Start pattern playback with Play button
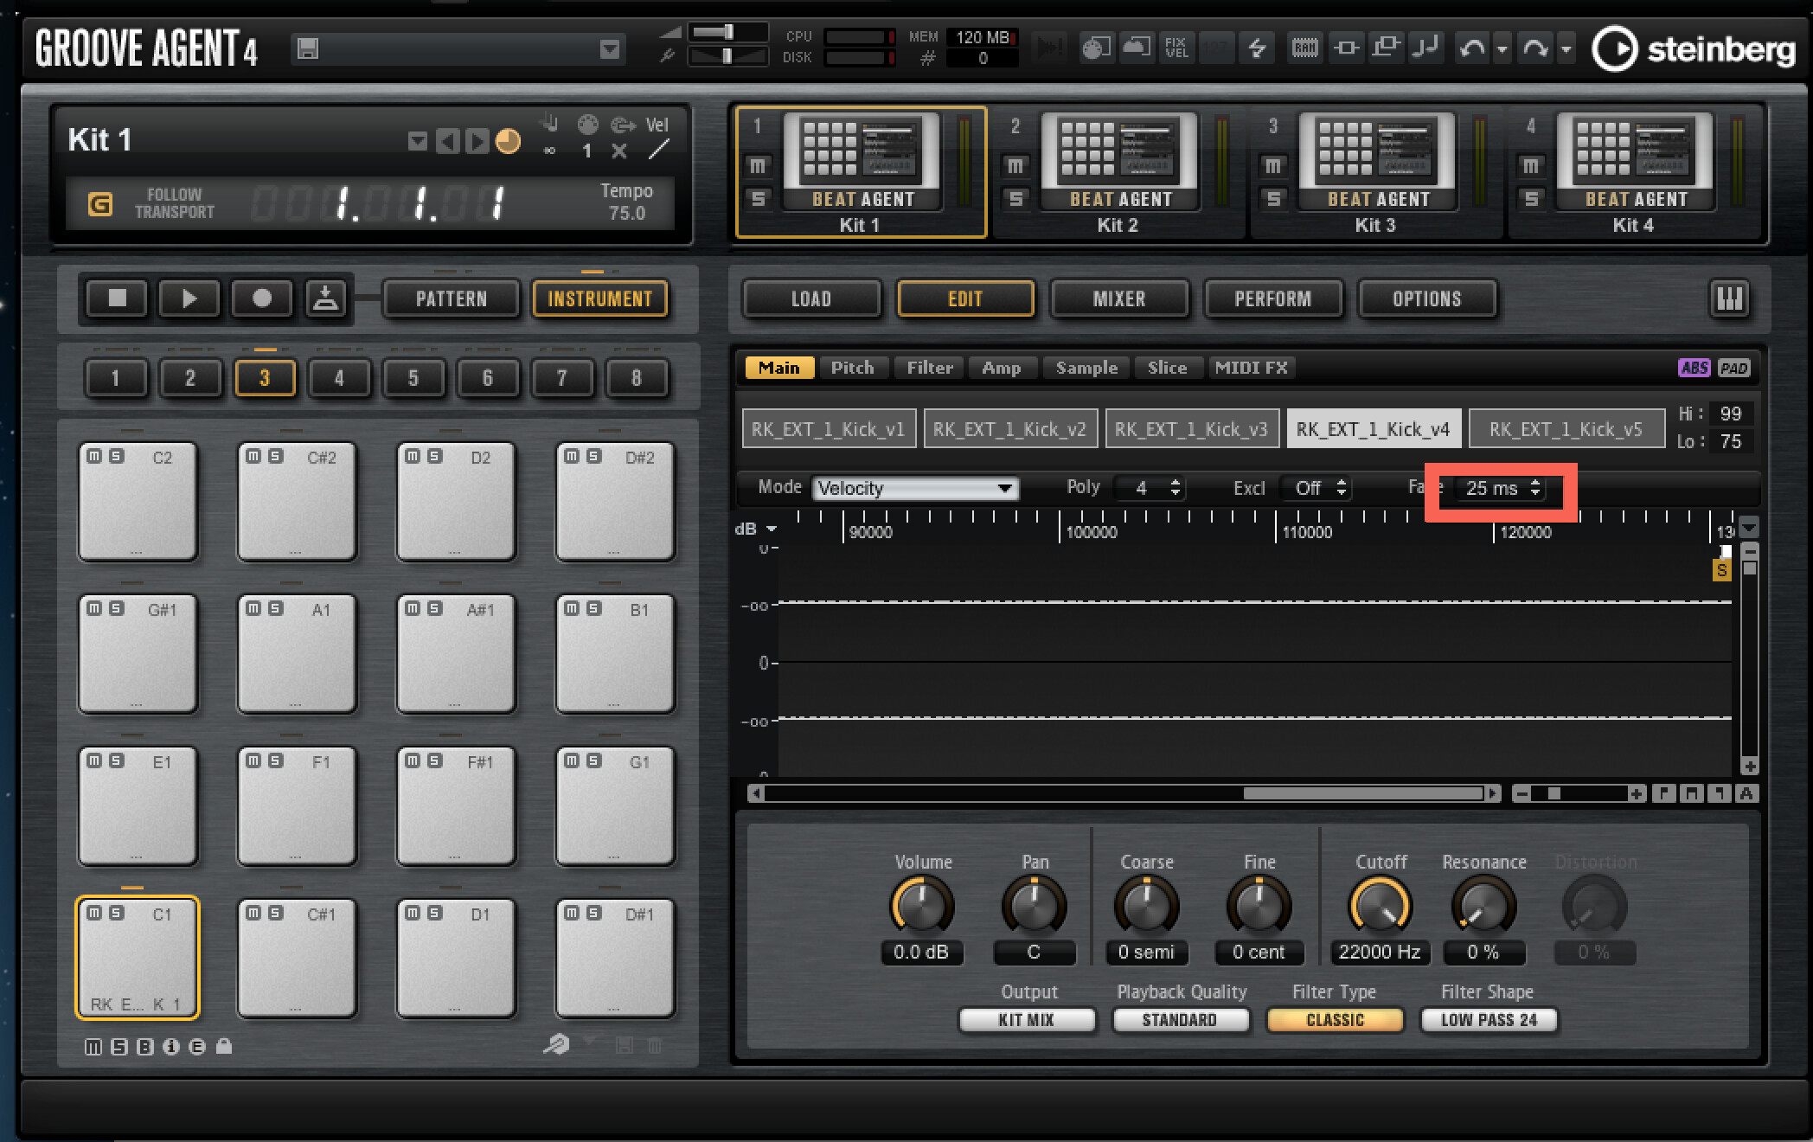 click(x=189, y=299)
